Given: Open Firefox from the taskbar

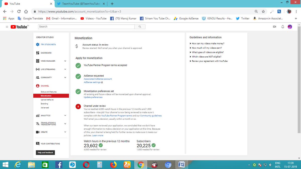Looking at the screenshot, I should (x=113, y=164).
